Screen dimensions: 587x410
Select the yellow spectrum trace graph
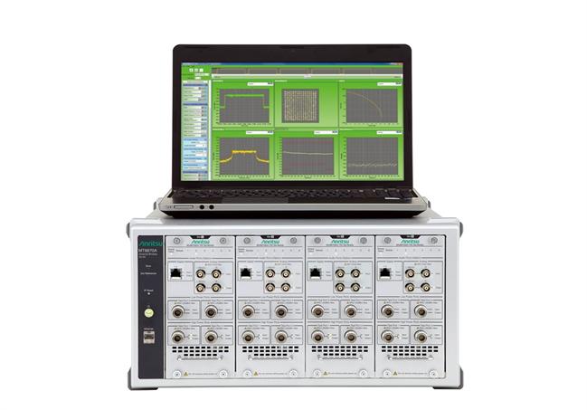[242, 155]
